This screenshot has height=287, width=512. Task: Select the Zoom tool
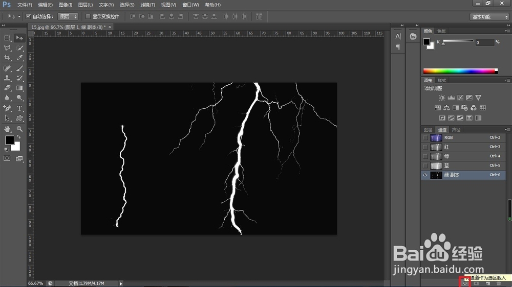point(19,129)
